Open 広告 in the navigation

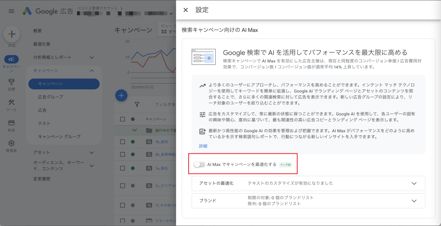pos(42,110)
